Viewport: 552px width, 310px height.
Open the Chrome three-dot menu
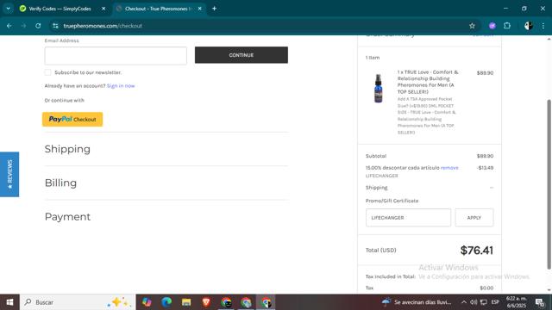coord(543,26)
